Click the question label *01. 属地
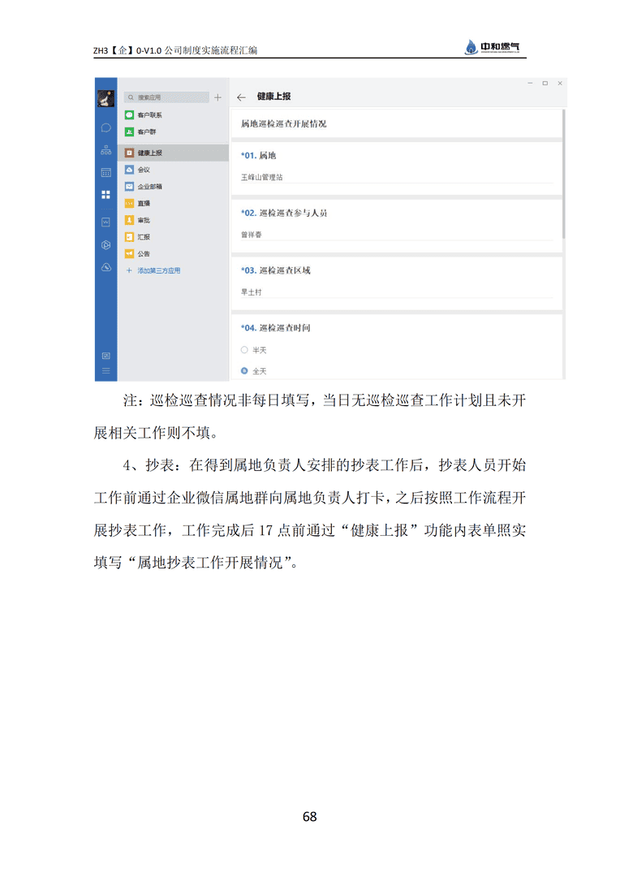The width and height of the screenshot is (620, 877). click(x=258, y=155)
